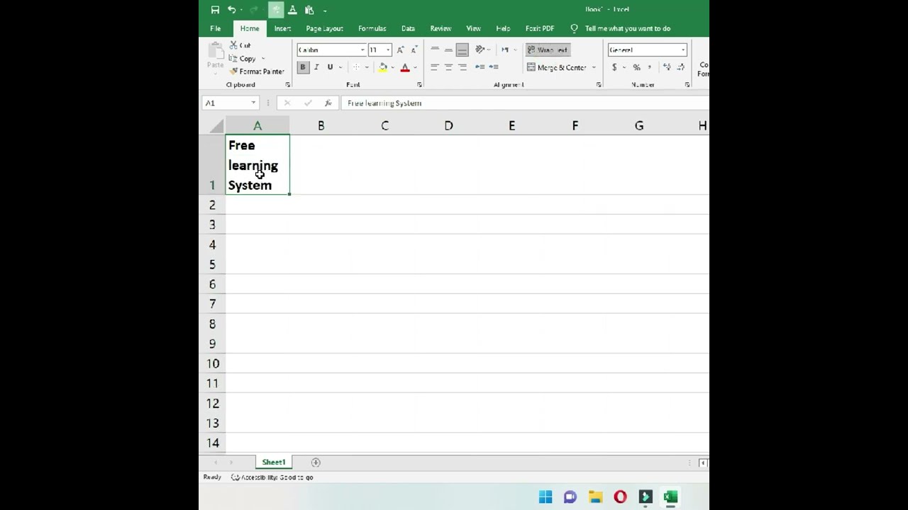Open the Review tab

[x=441, y=28]
